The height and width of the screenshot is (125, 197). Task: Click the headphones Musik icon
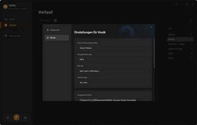(x=6, y=19)
